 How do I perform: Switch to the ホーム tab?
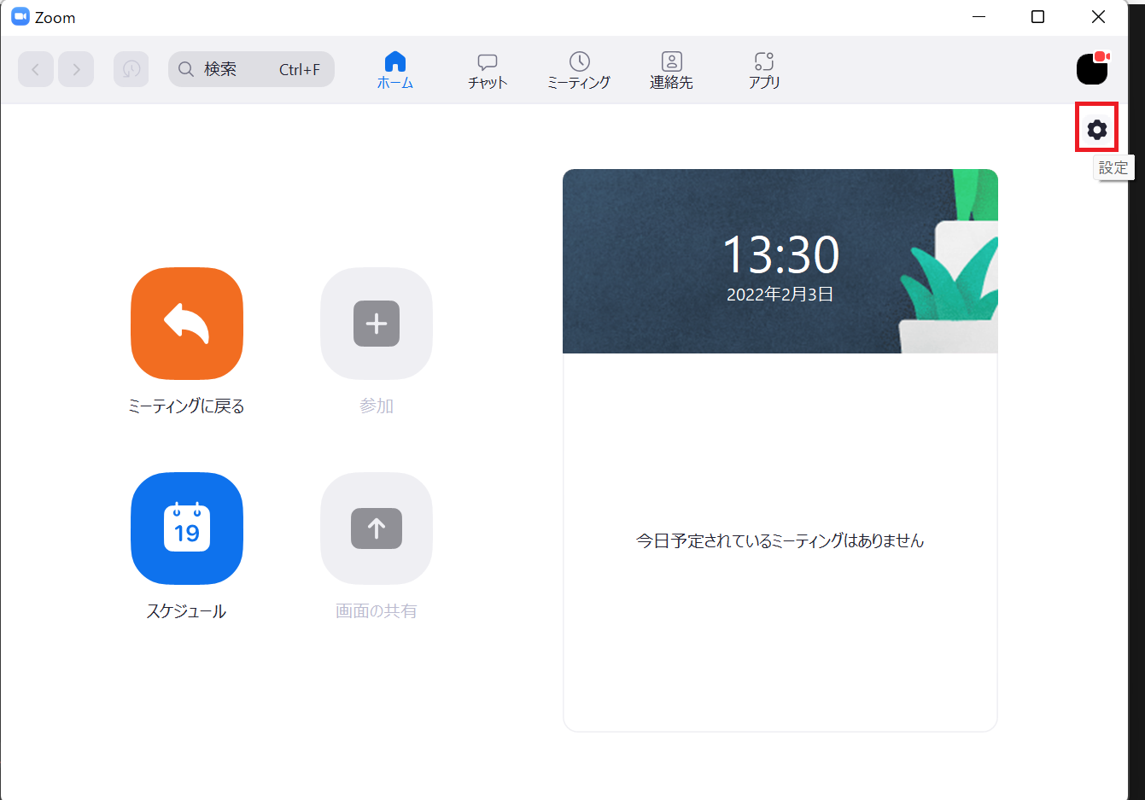(395, 70)
